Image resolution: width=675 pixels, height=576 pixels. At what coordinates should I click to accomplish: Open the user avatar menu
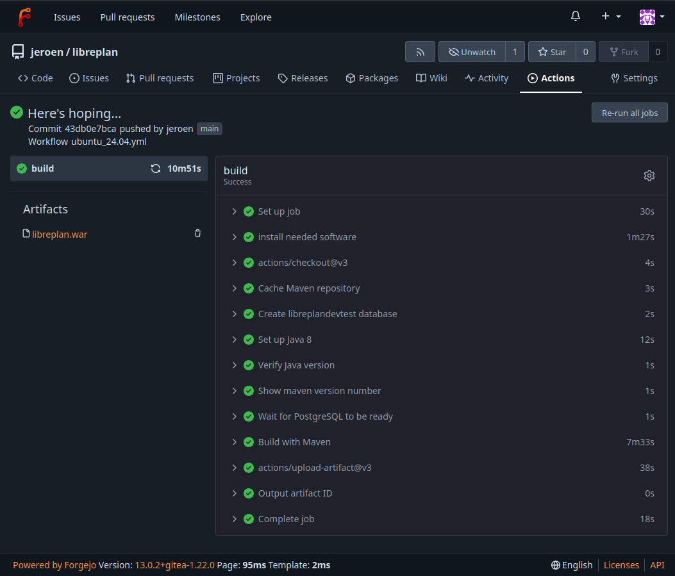(650, 17)
